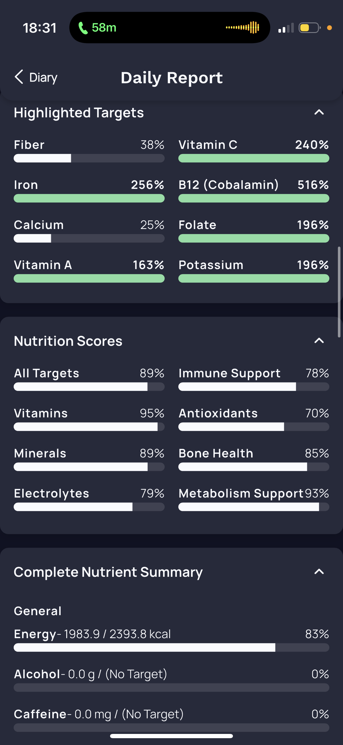
Task: Tap the orange microphone indicator dot
Action: pos(329,28)
